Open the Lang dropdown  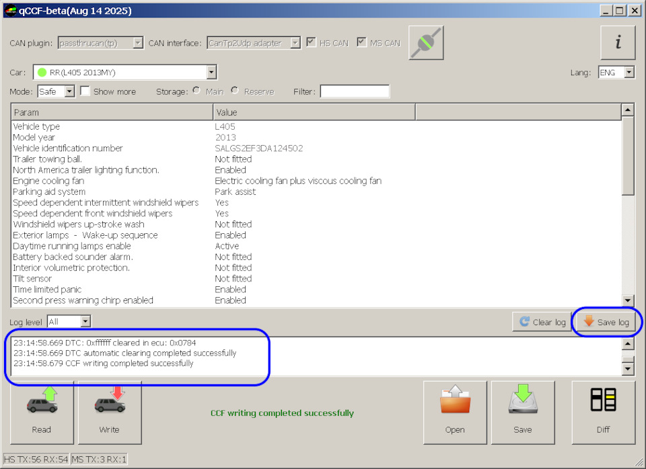[x=616, y=73]
